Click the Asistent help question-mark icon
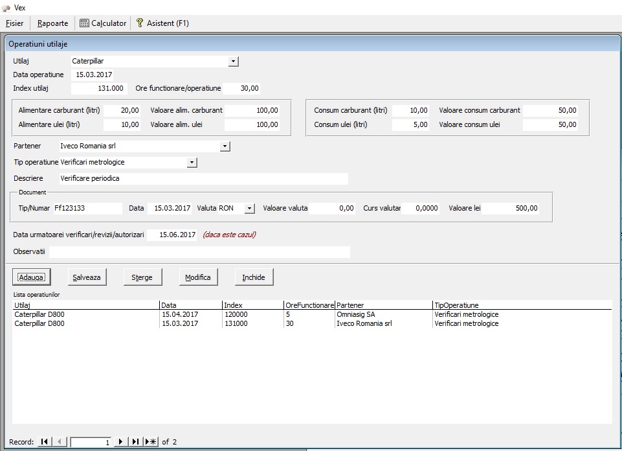Viewport: 622px width, 451px height. (x=140, y=23)
